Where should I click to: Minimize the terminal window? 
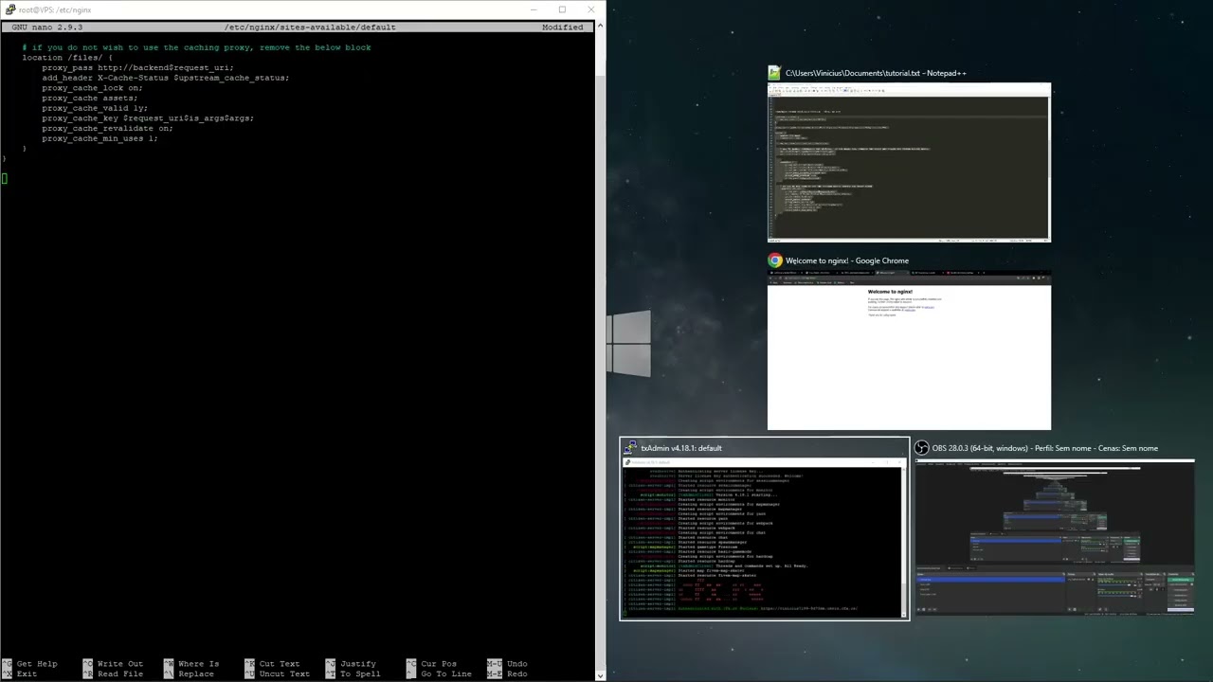pyautogui.click(x=534, y=9)
